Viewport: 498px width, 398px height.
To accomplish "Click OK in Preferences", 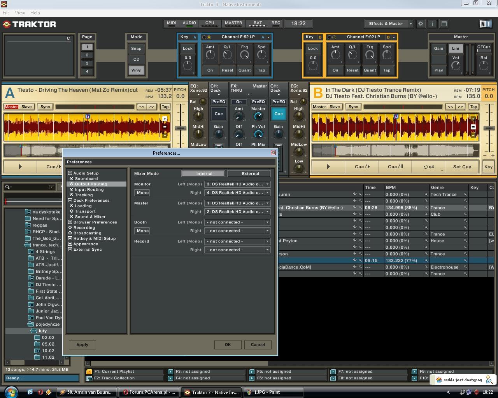I will click(x=228, y=345).
